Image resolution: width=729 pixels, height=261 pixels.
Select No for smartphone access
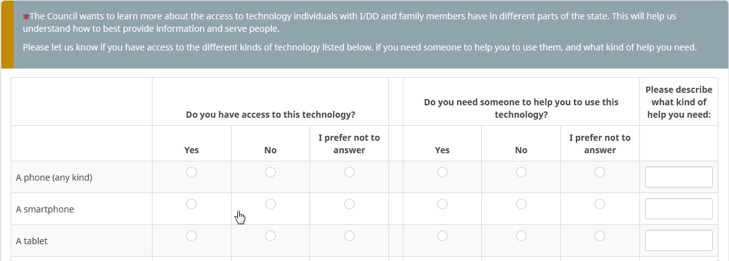pyautogui.click(x=270, y=204)
